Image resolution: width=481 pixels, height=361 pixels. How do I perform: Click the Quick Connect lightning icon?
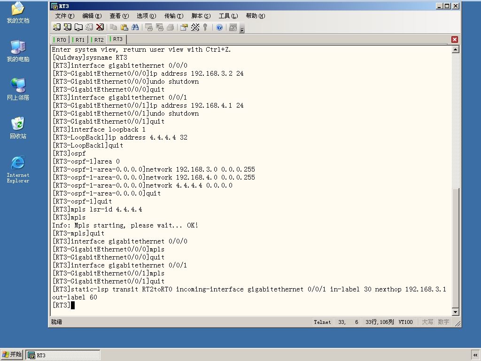click(x=68, y=27)
